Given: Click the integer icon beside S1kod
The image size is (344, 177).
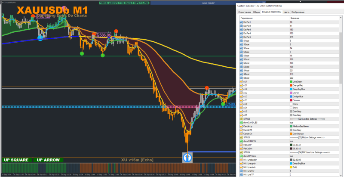Looking at the screenshot, I should [242, 59].
